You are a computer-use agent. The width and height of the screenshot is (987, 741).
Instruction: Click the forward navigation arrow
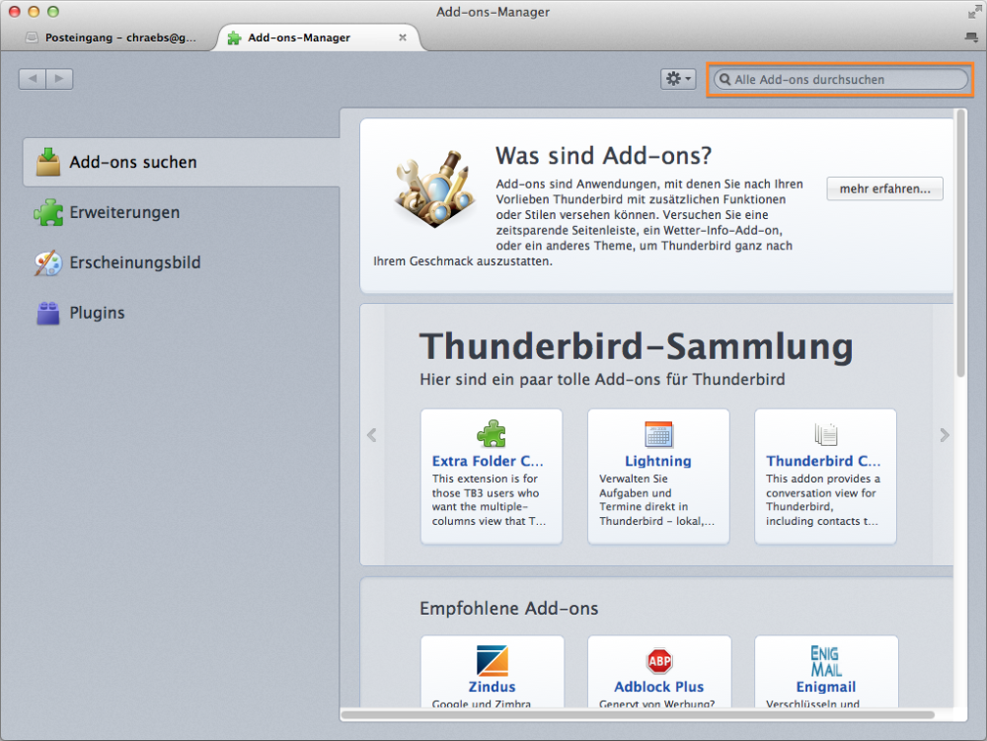(x=59, y=79)
